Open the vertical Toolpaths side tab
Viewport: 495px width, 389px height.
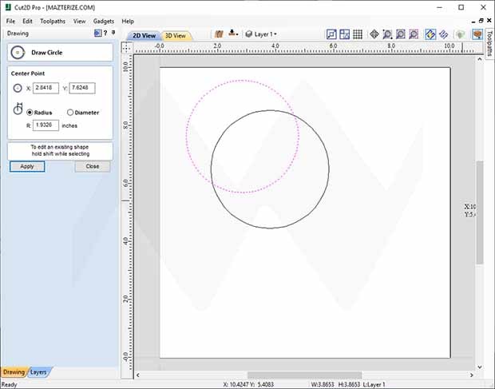click(x=489, y=43)
